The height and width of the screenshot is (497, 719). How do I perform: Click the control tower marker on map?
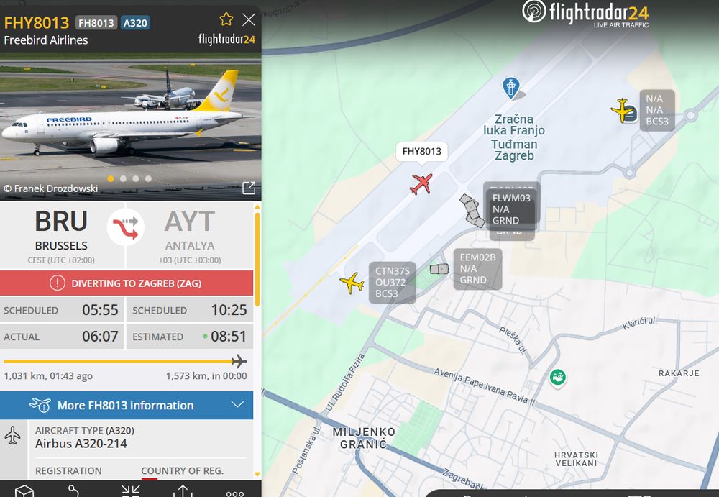click(510, 87)
